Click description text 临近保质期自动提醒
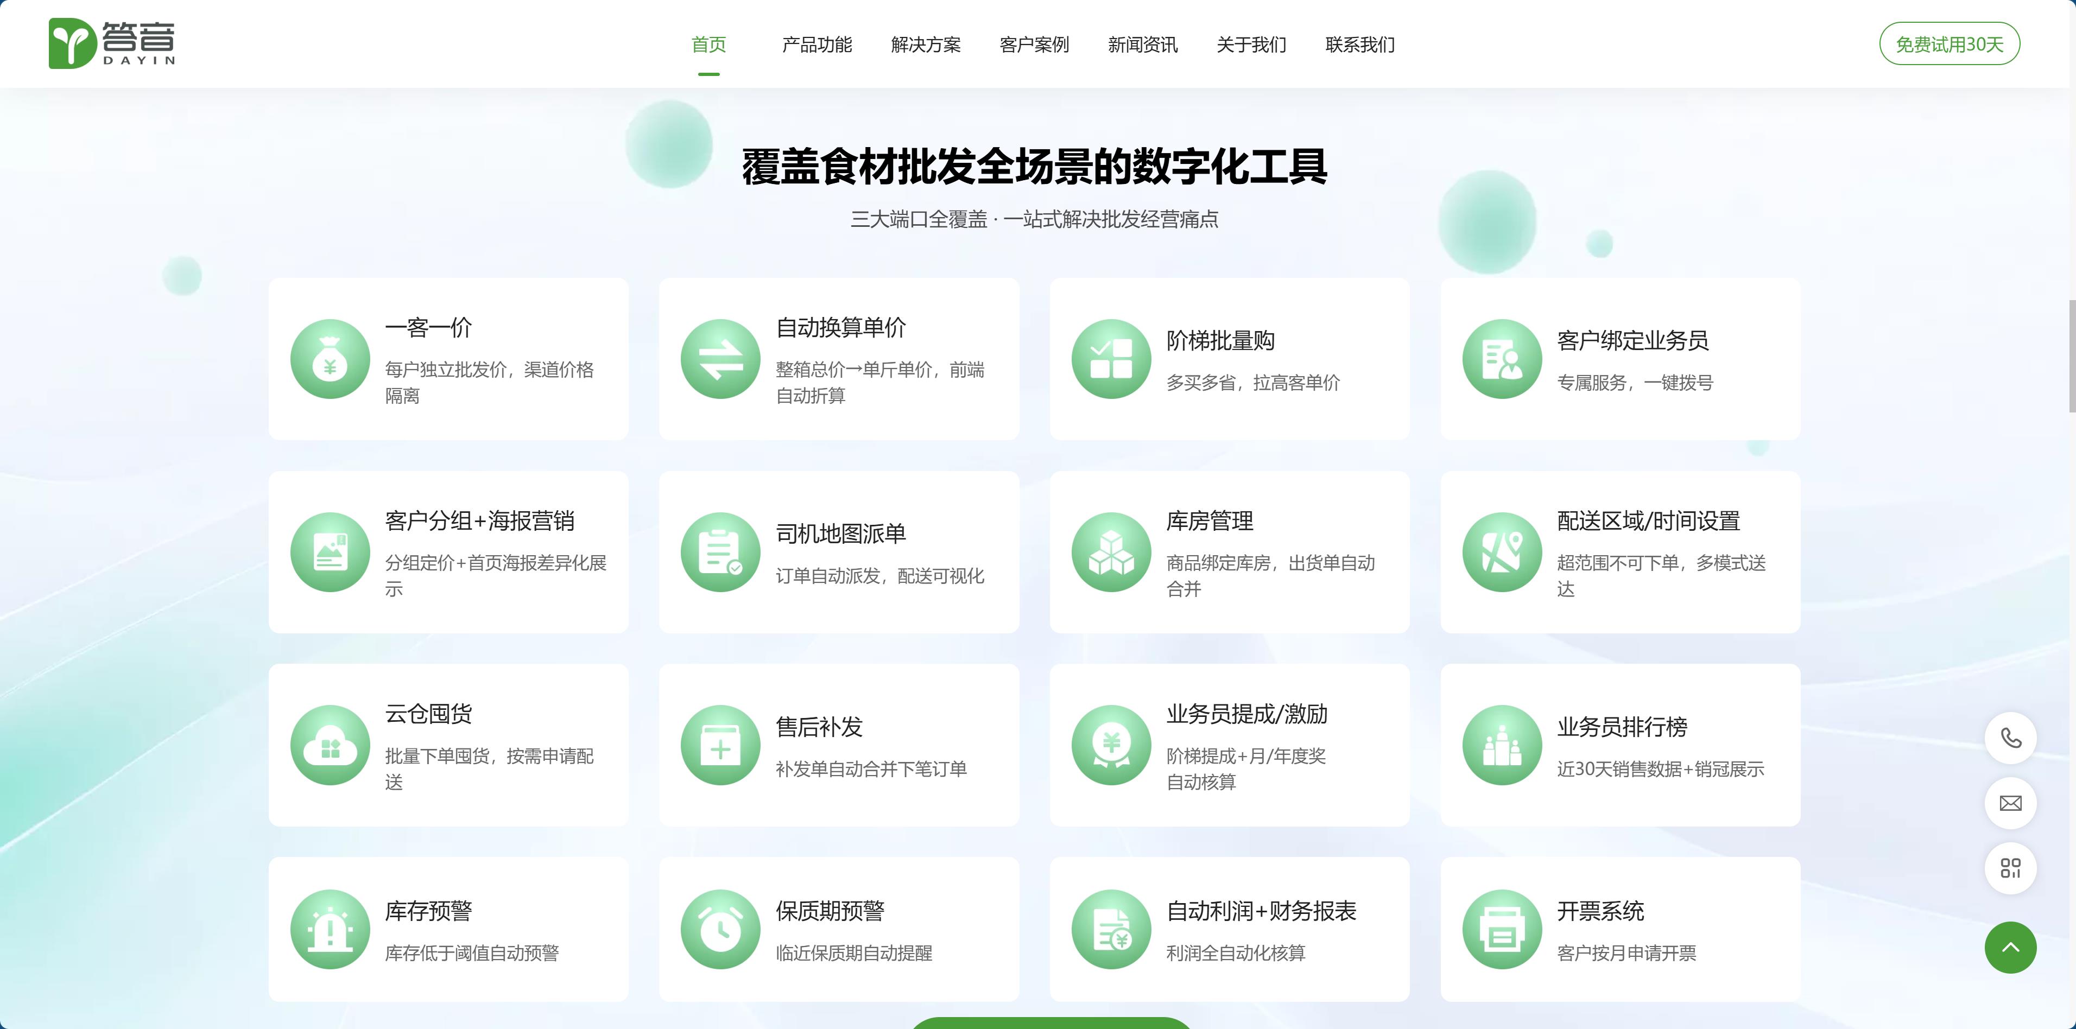The width and height of the screenshot is (2076, 1029). [x=853, y=953]
